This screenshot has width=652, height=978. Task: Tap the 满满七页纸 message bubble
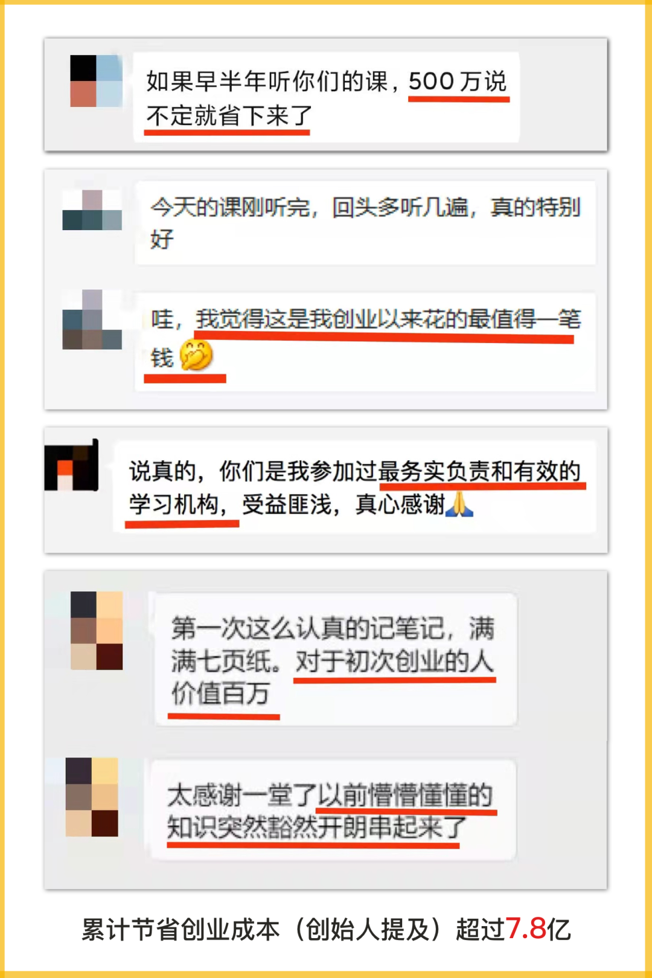pos(336,659)
